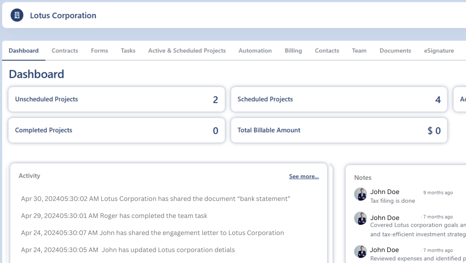The width and height of the screenshot is (466, 263).
Task: Click the Completed Projects card
Action: pyautogui.click(x=116, y=130)
